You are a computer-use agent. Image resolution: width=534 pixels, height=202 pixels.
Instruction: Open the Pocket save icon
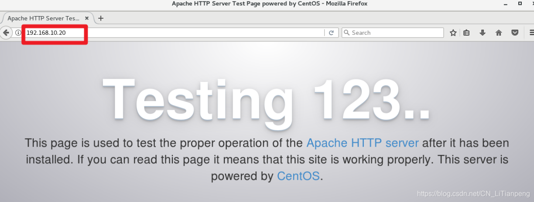click(515, 33)
